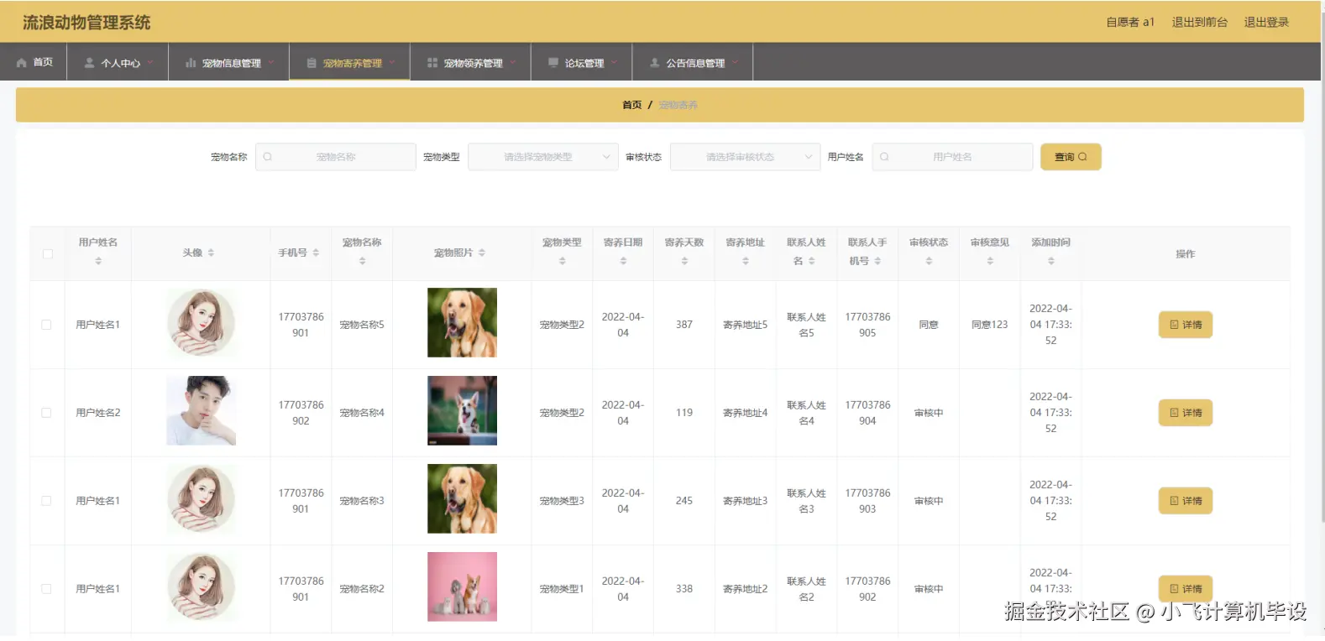Open the 请选择审核状态 dropdown
Screen dimensions: 1325x641
tap(745, 157)
